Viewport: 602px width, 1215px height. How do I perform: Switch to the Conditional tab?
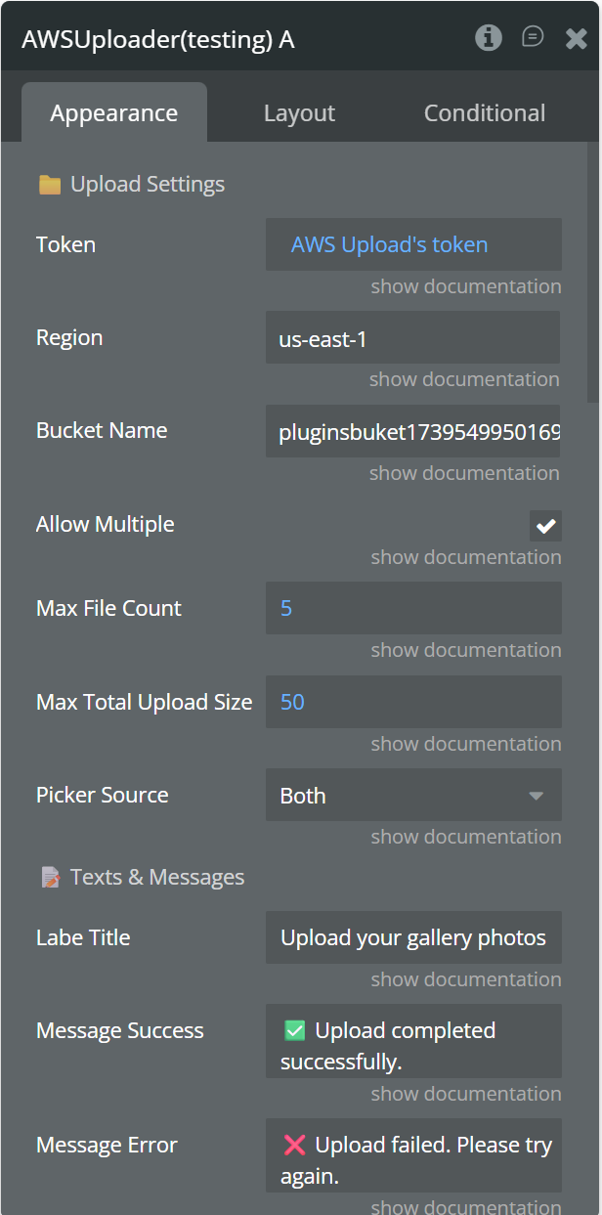pos(484,113)
